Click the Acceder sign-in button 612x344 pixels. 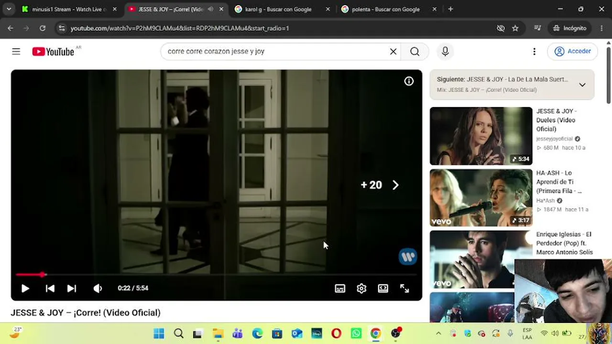pos(573,51)
